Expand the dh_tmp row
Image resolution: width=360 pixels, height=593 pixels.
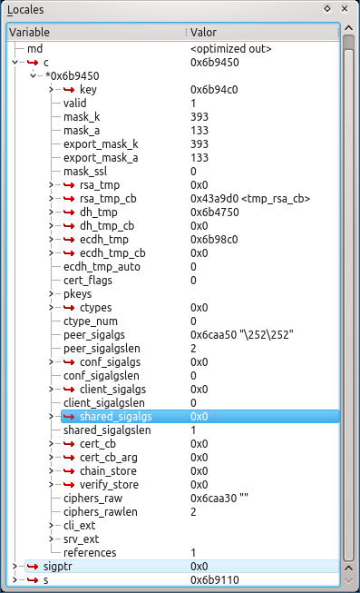[51, 212]
